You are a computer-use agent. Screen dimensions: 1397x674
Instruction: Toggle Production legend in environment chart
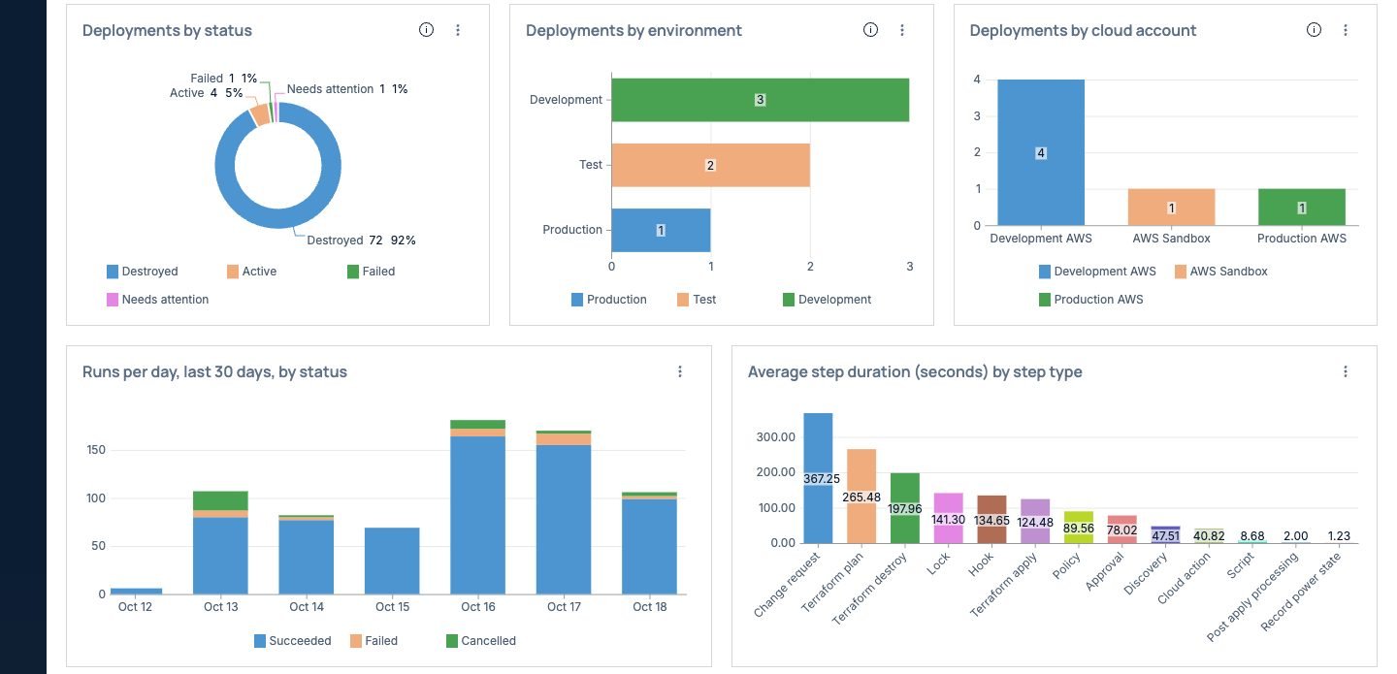click(608, 300)
